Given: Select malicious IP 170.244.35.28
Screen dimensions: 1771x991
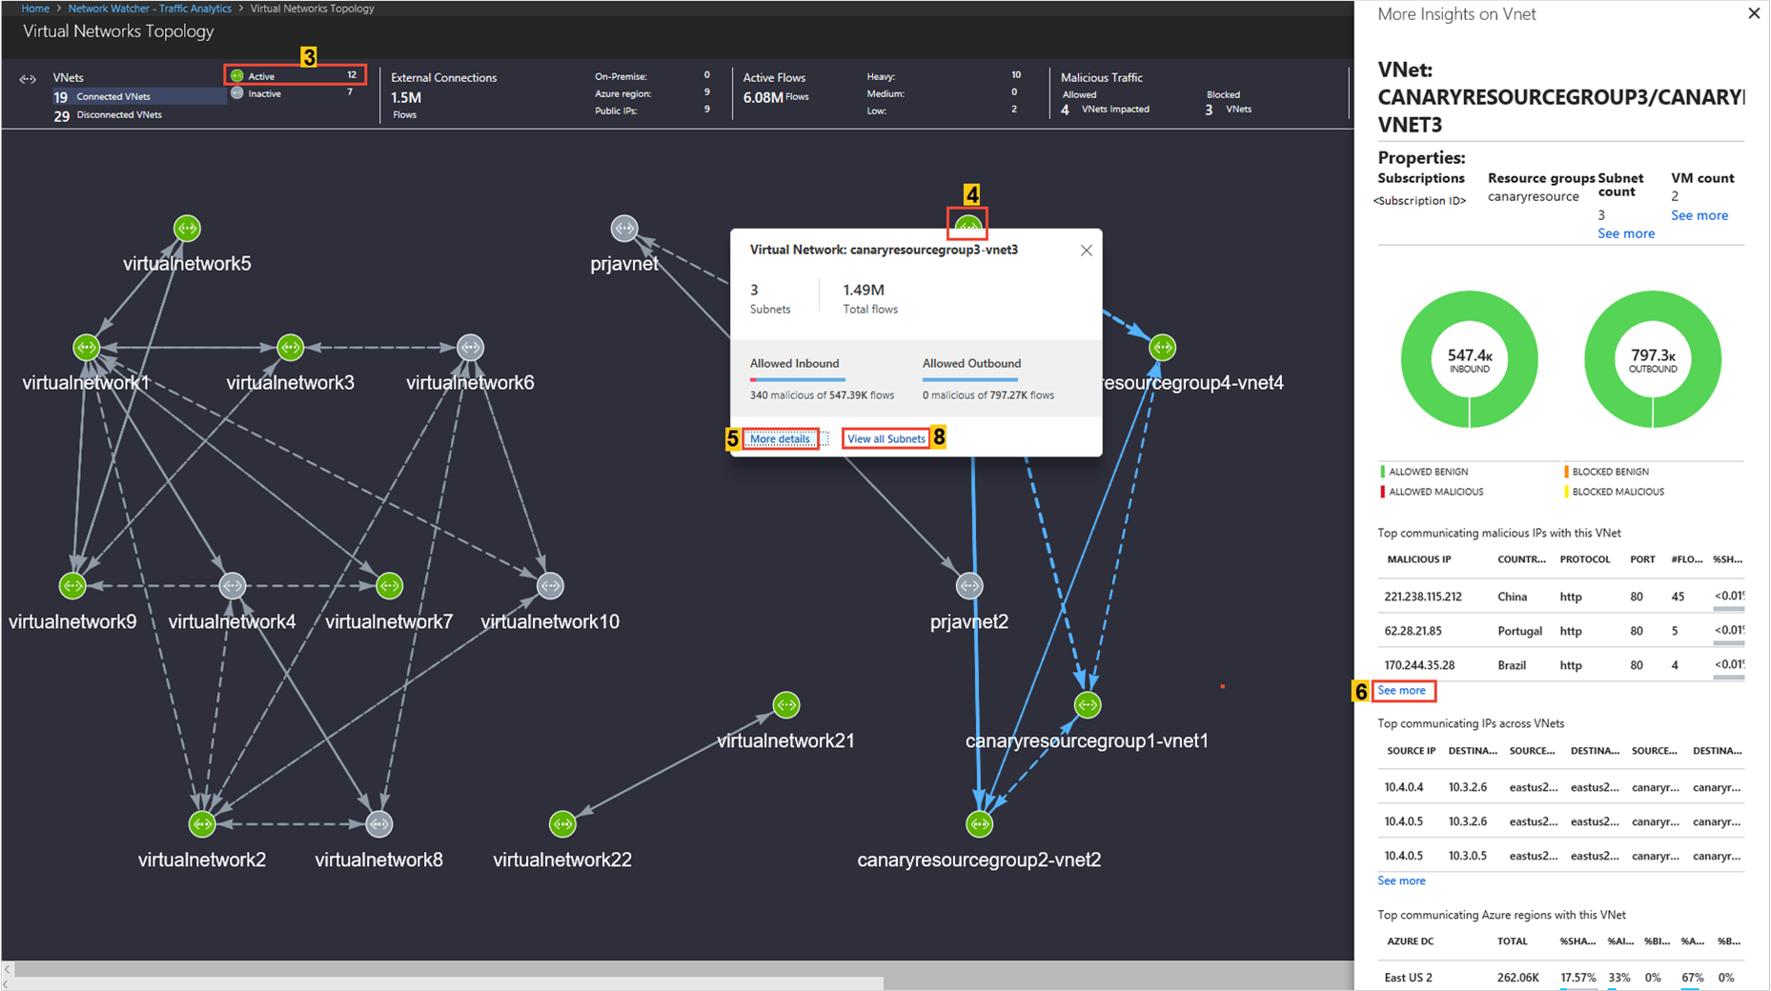Looking at the screenshot, I should (1420, 666).
